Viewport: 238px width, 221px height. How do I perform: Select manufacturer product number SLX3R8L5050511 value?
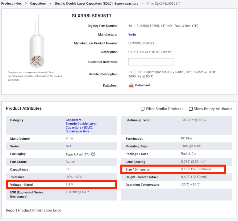tap(141, 43)
